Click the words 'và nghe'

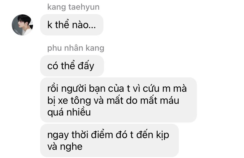[65, 147]
